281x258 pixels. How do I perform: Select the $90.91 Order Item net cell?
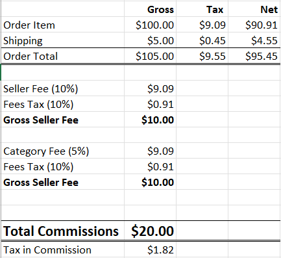(254, 25)
